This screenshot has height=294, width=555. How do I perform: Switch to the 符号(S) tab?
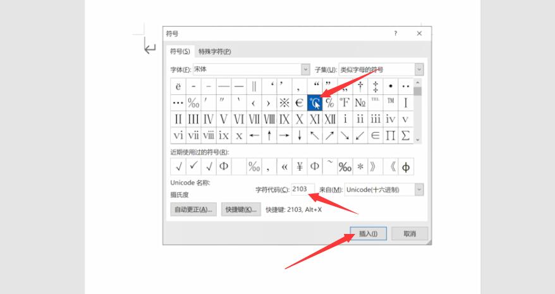(x=180, y=51)
